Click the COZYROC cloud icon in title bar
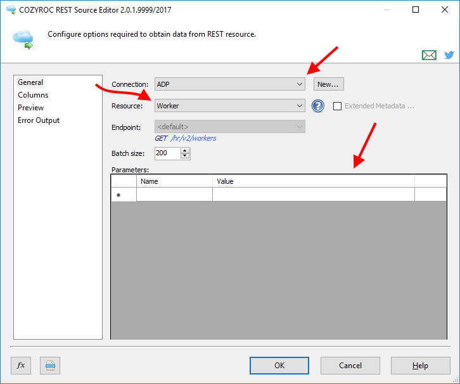Viewport: 460px width, 384px height. [x=11, y=10]
